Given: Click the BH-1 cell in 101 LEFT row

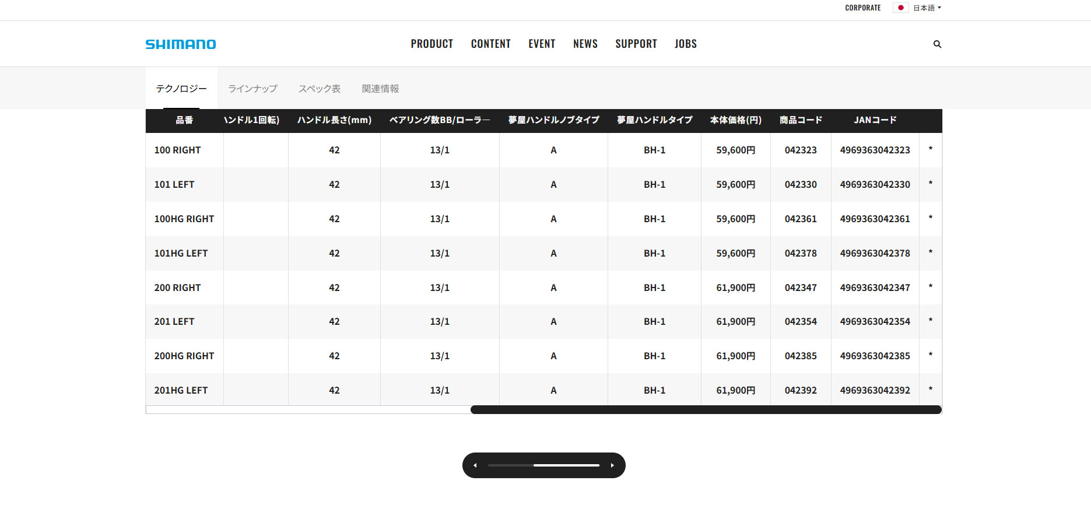Looking at the screenshot, I should click(654, 185).
